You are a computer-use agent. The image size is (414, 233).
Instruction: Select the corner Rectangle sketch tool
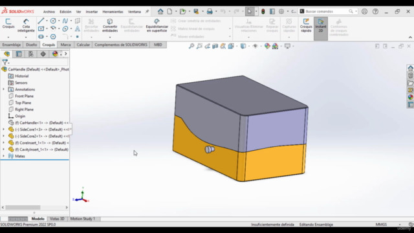41,28
